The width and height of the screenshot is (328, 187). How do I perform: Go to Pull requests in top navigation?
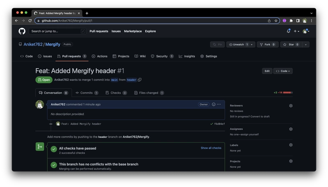[x=99, y=31]
